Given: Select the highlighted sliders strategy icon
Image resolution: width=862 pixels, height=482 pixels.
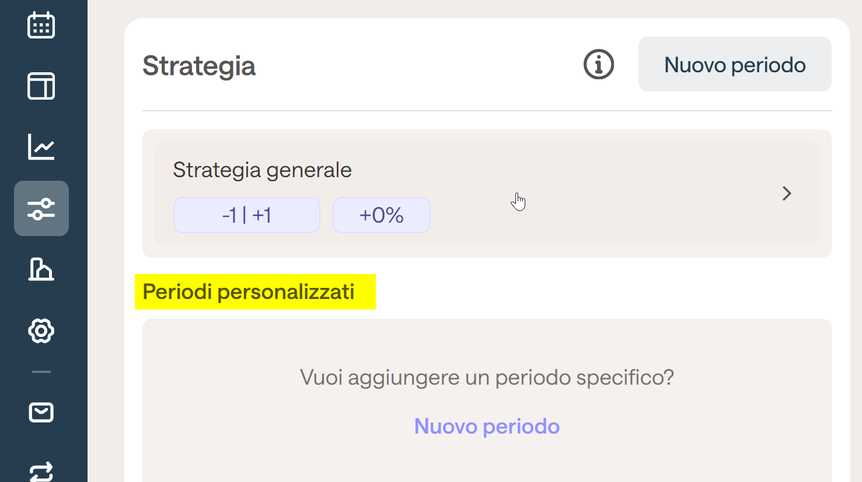Looking at the screenshot, I should [x=41, y=208].
